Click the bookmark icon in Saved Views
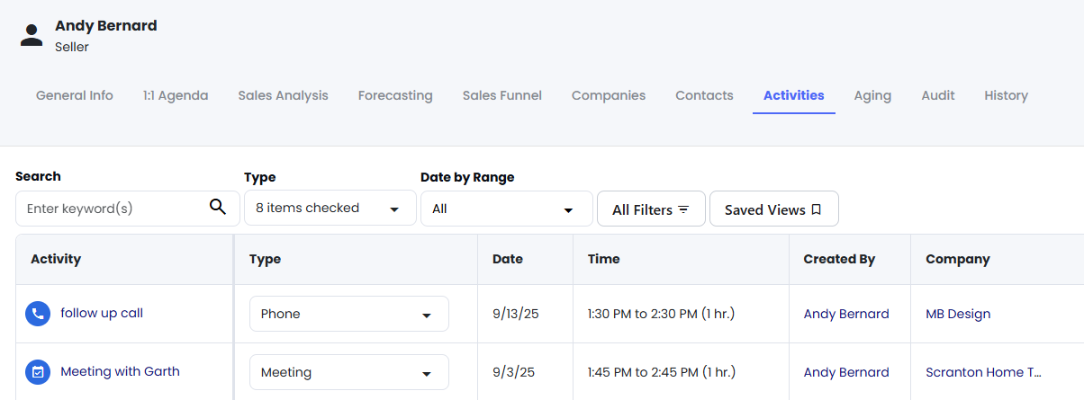The width and height of the screenshot is (1084, 400). pos(817,209)
